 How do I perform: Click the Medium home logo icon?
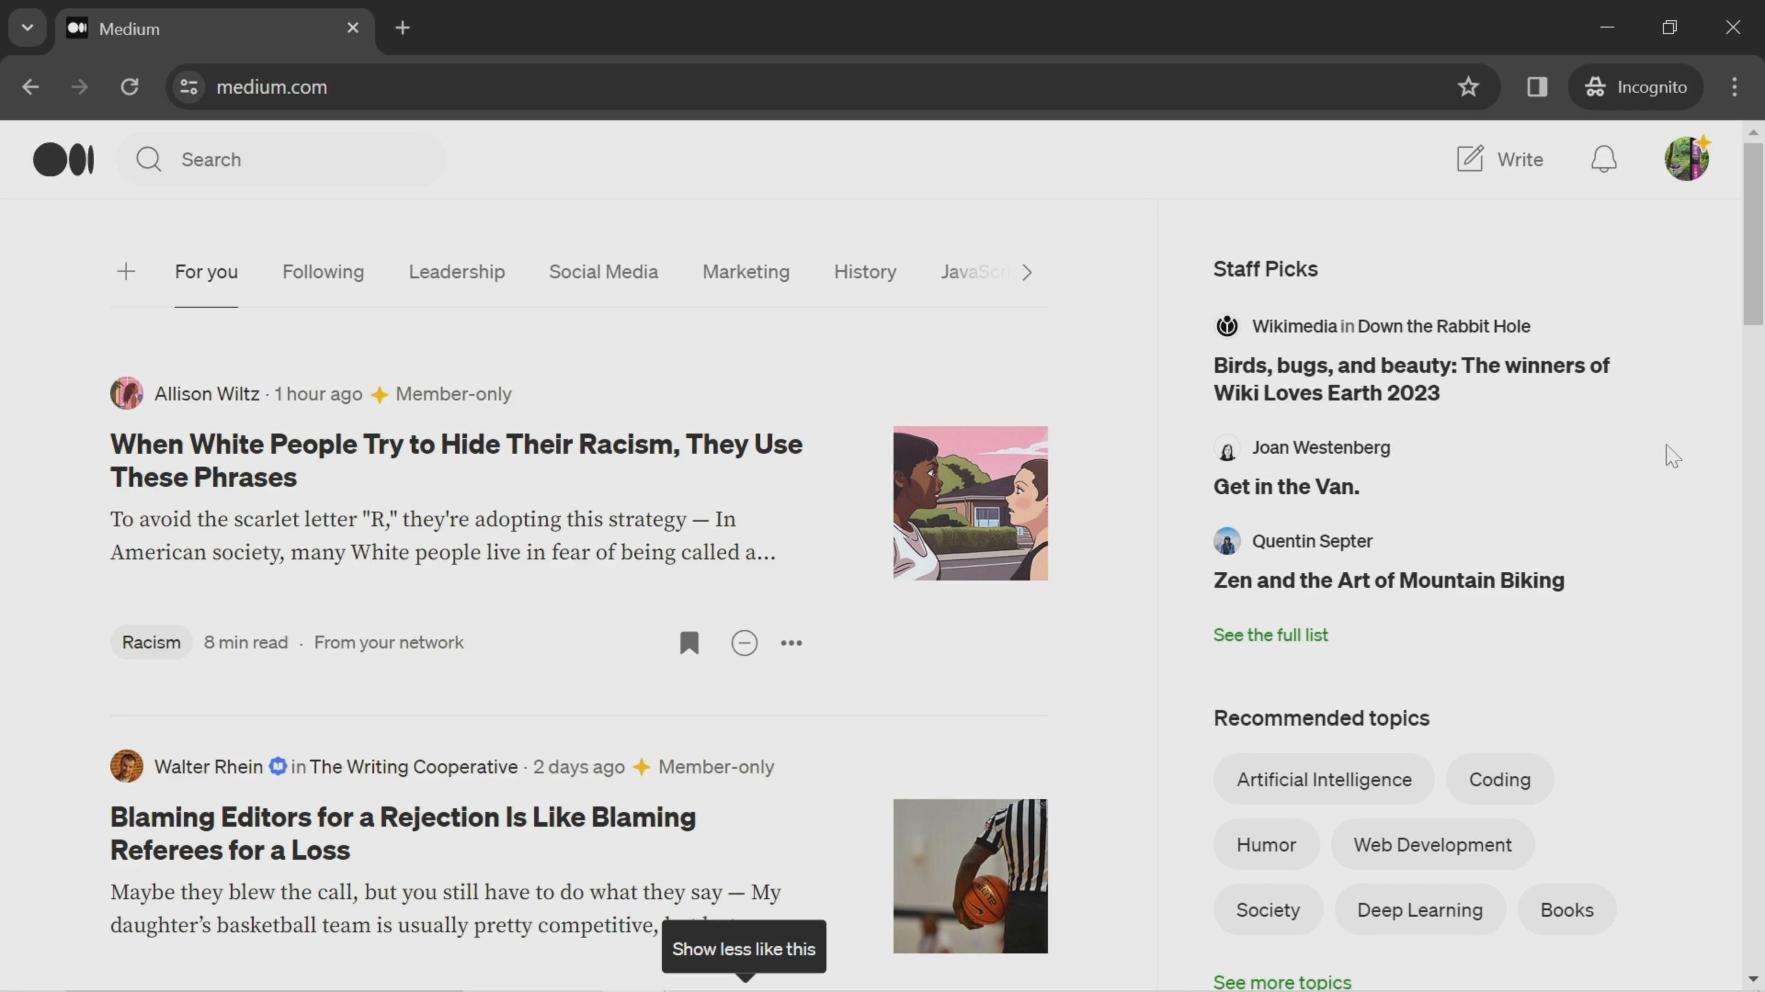63,158
